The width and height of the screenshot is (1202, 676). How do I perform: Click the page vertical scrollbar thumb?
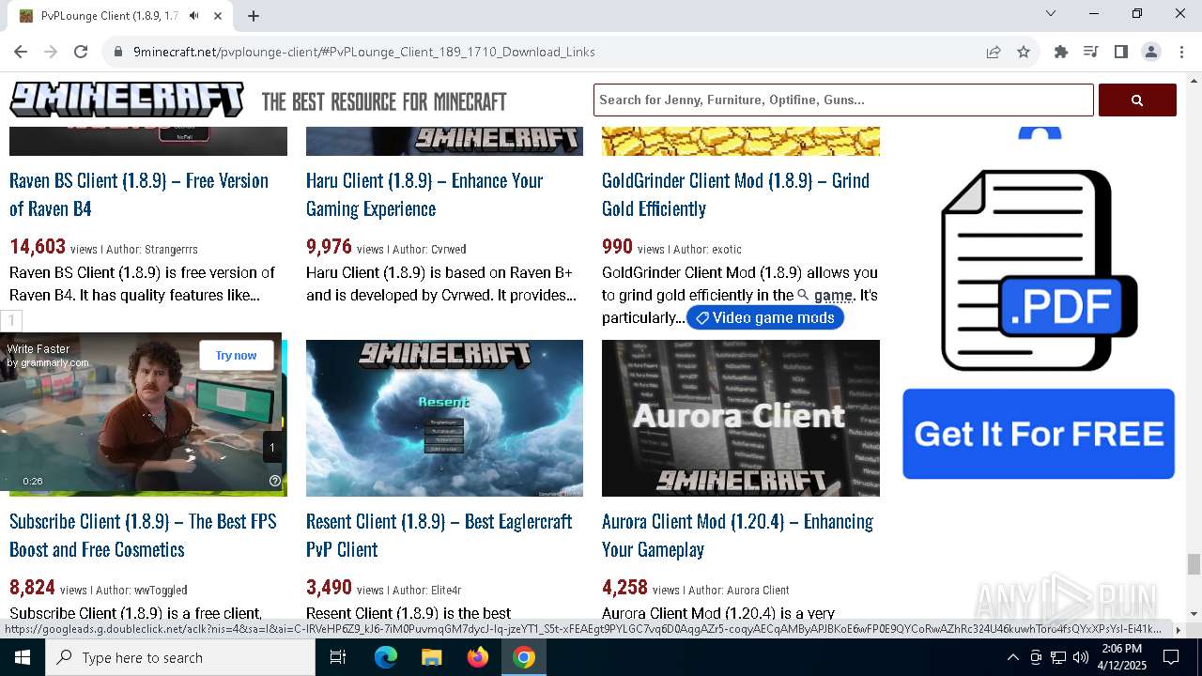1194,563
